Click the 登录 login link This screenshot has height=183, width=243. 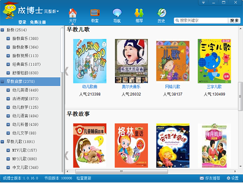click(x=22, y=22)
